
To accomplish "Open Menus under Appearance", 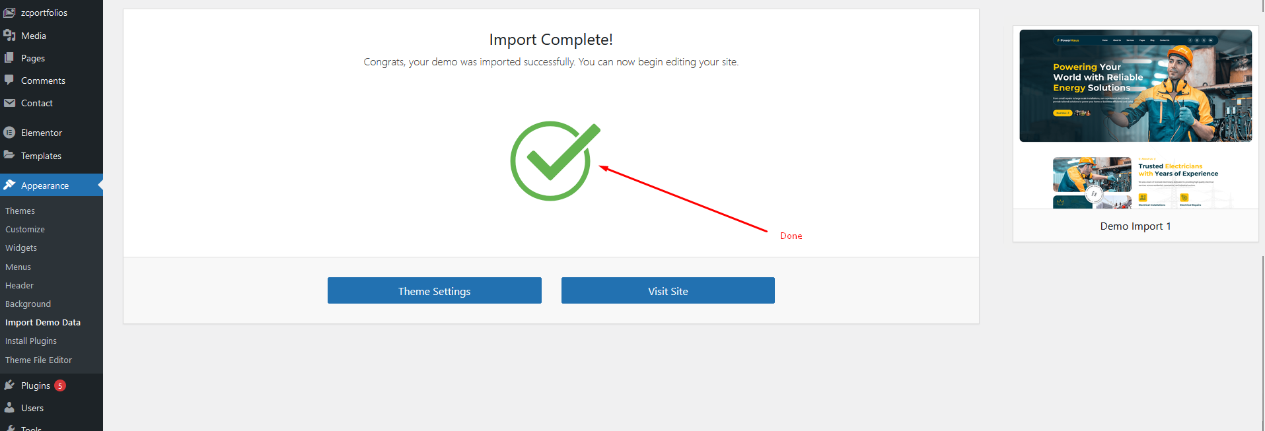I will (18, 267).
